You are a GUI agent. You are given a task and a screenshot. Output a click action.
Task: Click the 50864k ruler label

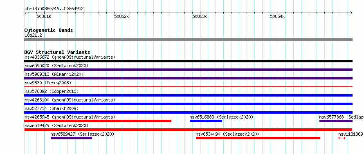point(277,16)
